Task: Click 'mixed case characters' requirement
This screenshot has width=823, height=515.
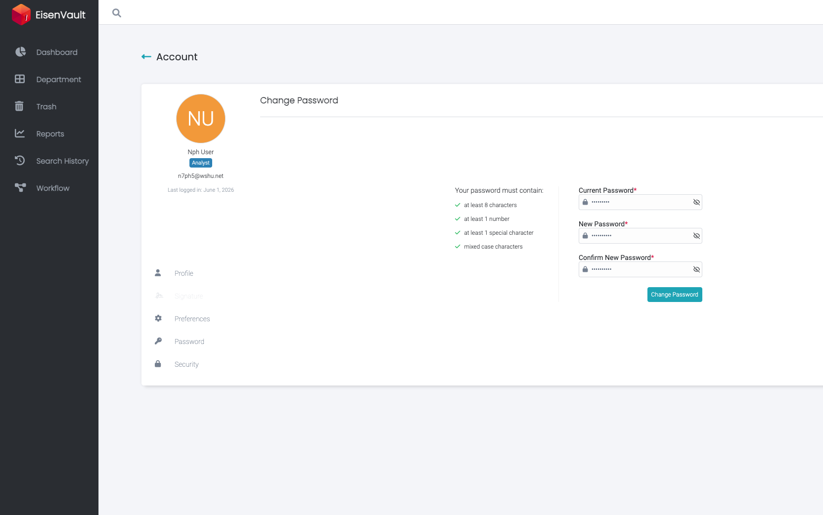Action: 493,247
